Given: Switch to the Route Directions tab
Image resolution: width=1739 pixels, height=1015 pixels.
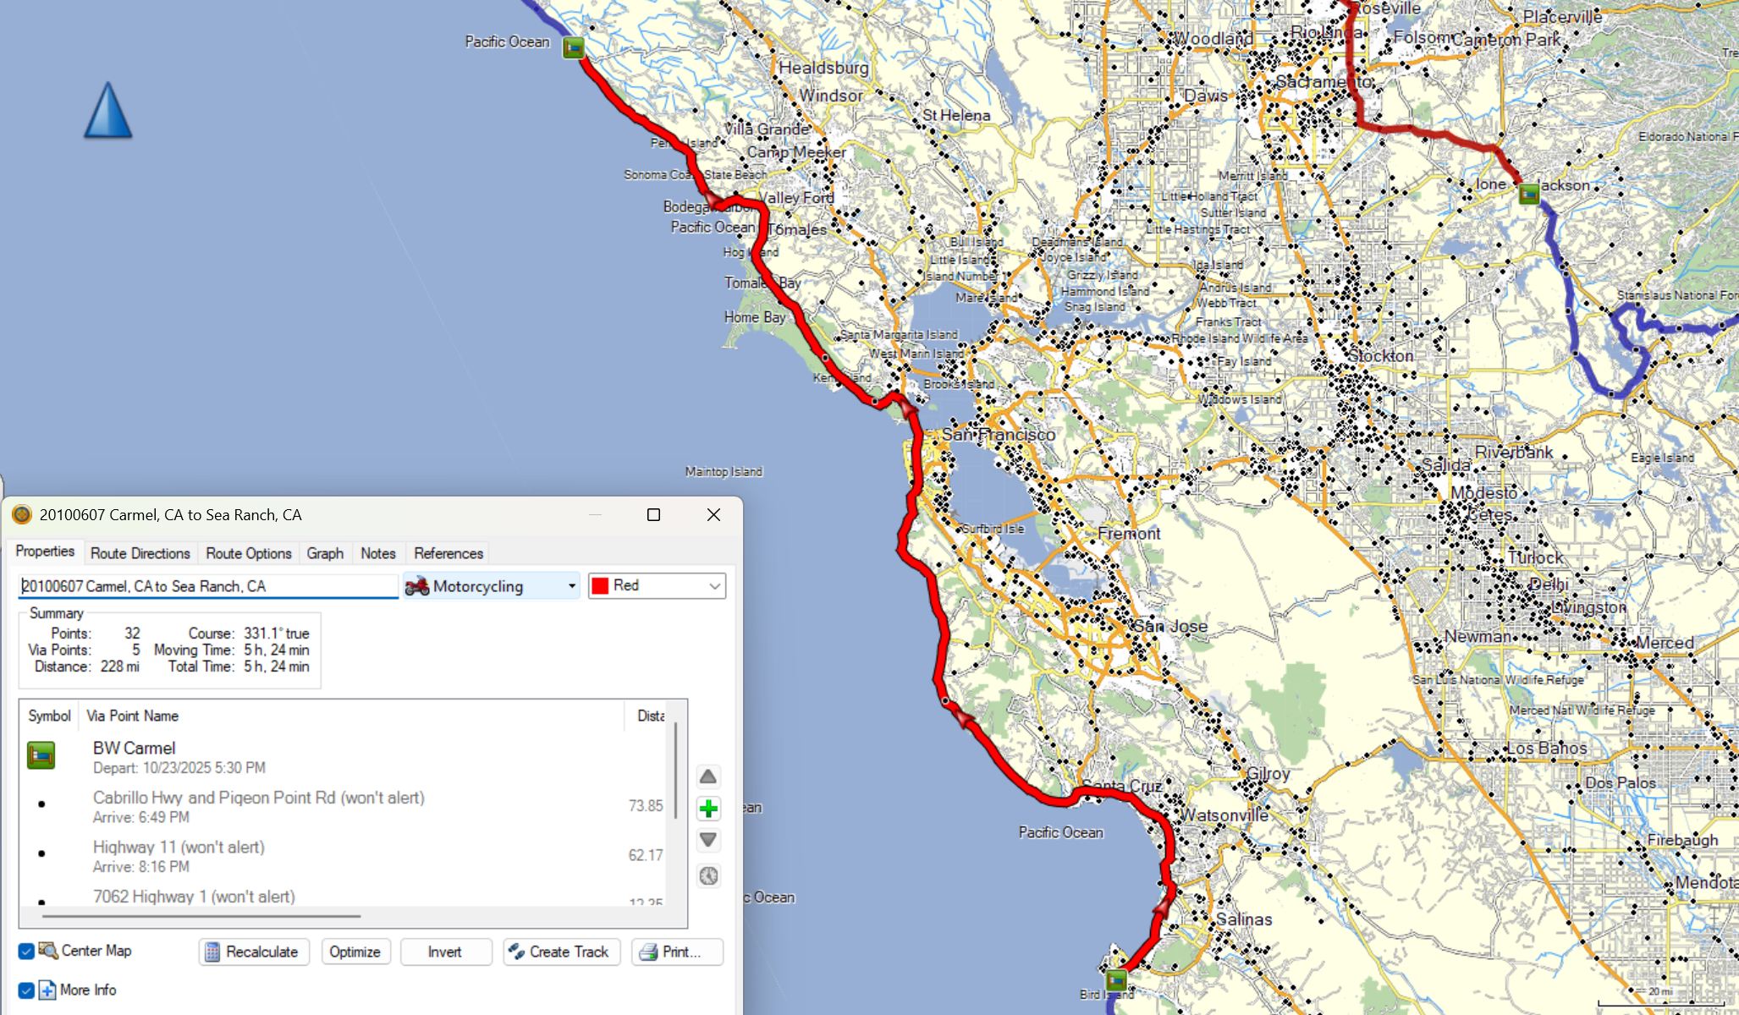Looking at the screenshot, I should point(140,553).
